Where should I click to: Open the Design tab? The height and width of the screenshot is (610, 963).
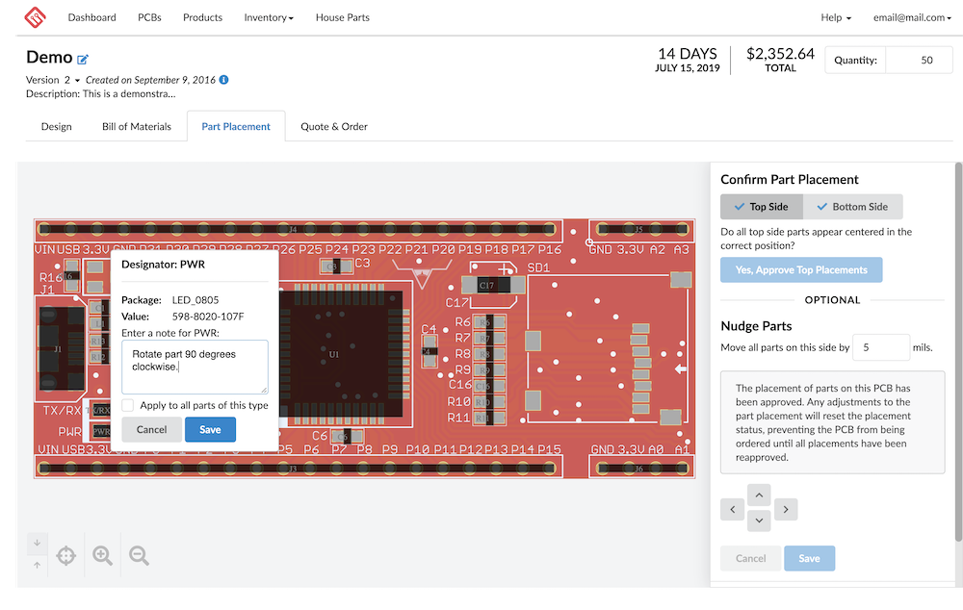coord(57,126)
